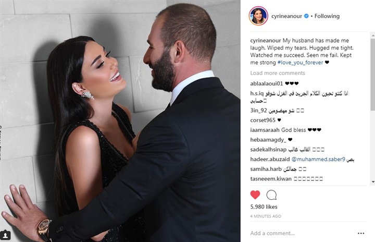Open the 4 minutes ago timestamp
375x242 pixels.
266,216
